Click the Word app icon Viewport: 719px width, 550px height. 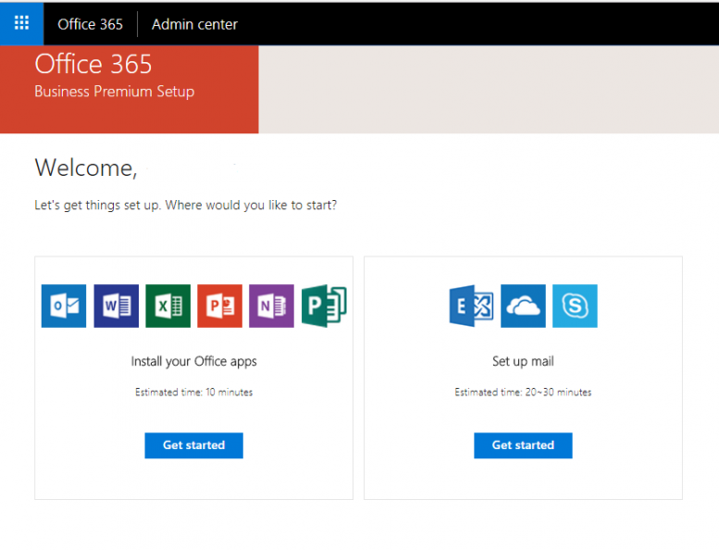116,306
